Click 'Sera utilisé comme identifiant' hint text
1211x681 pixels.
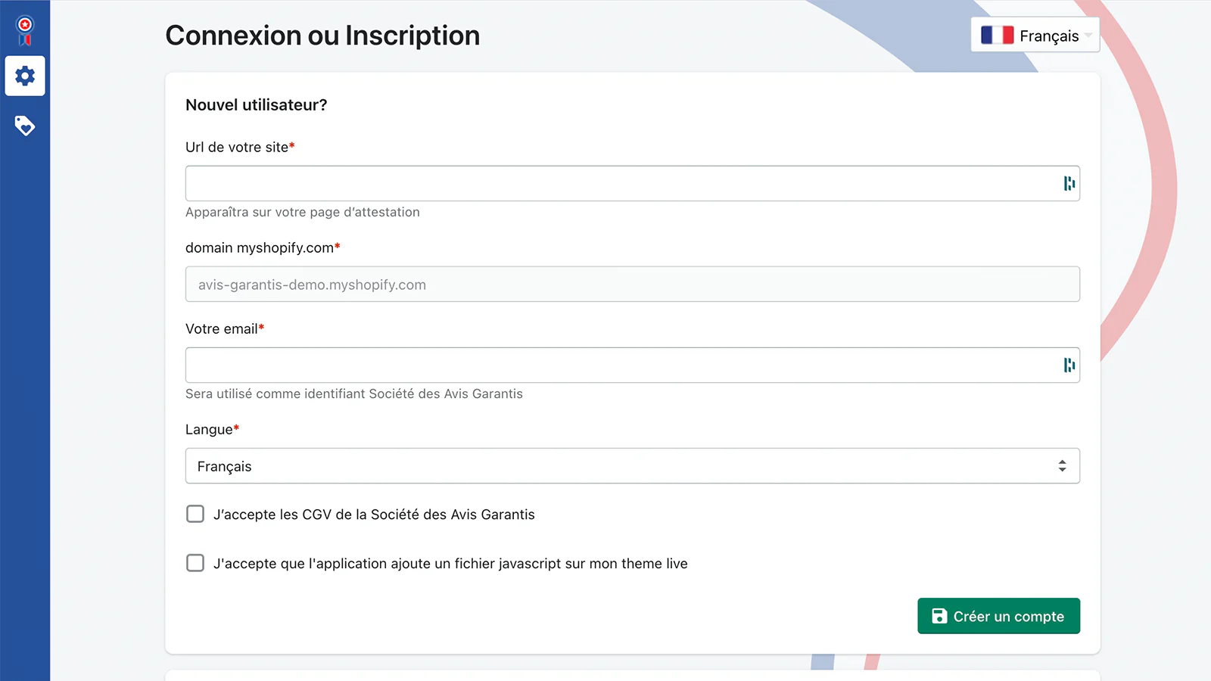coord(354,393)
